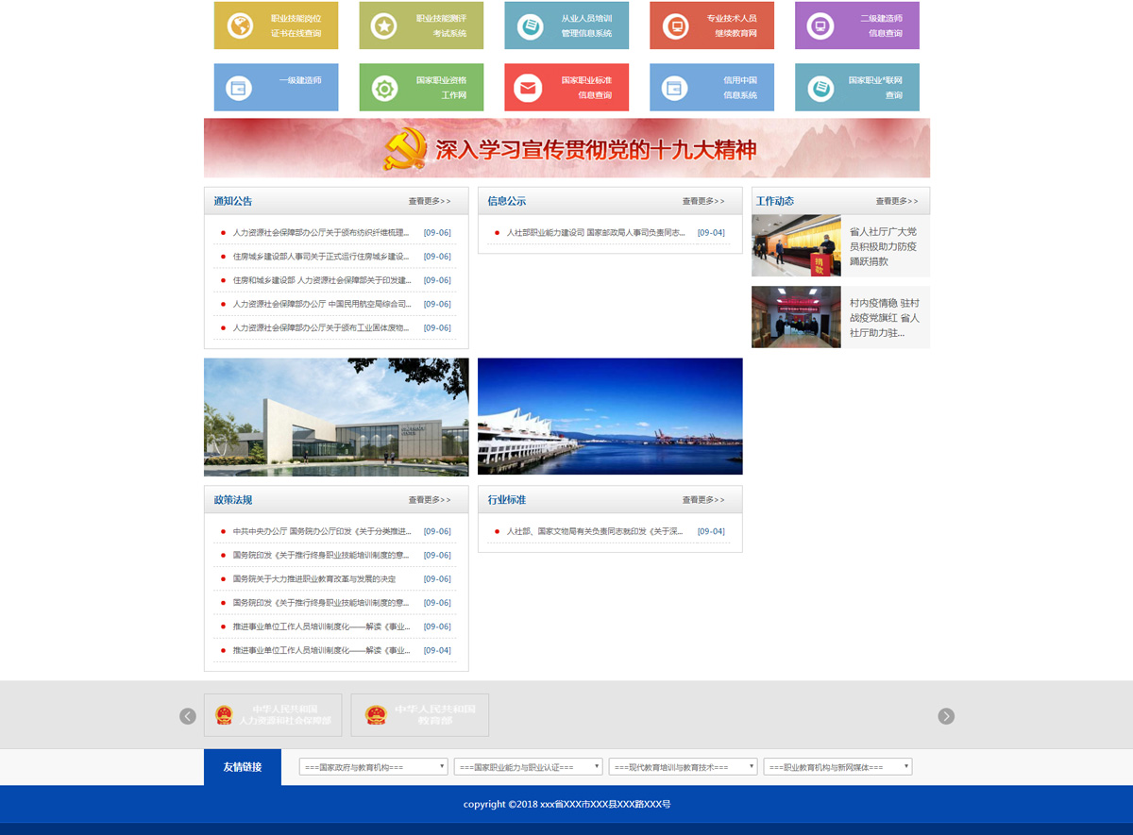Open the 现代教育培训与教育技术 dropdown
Screen dimensions: 1133x835
[683, 767]
